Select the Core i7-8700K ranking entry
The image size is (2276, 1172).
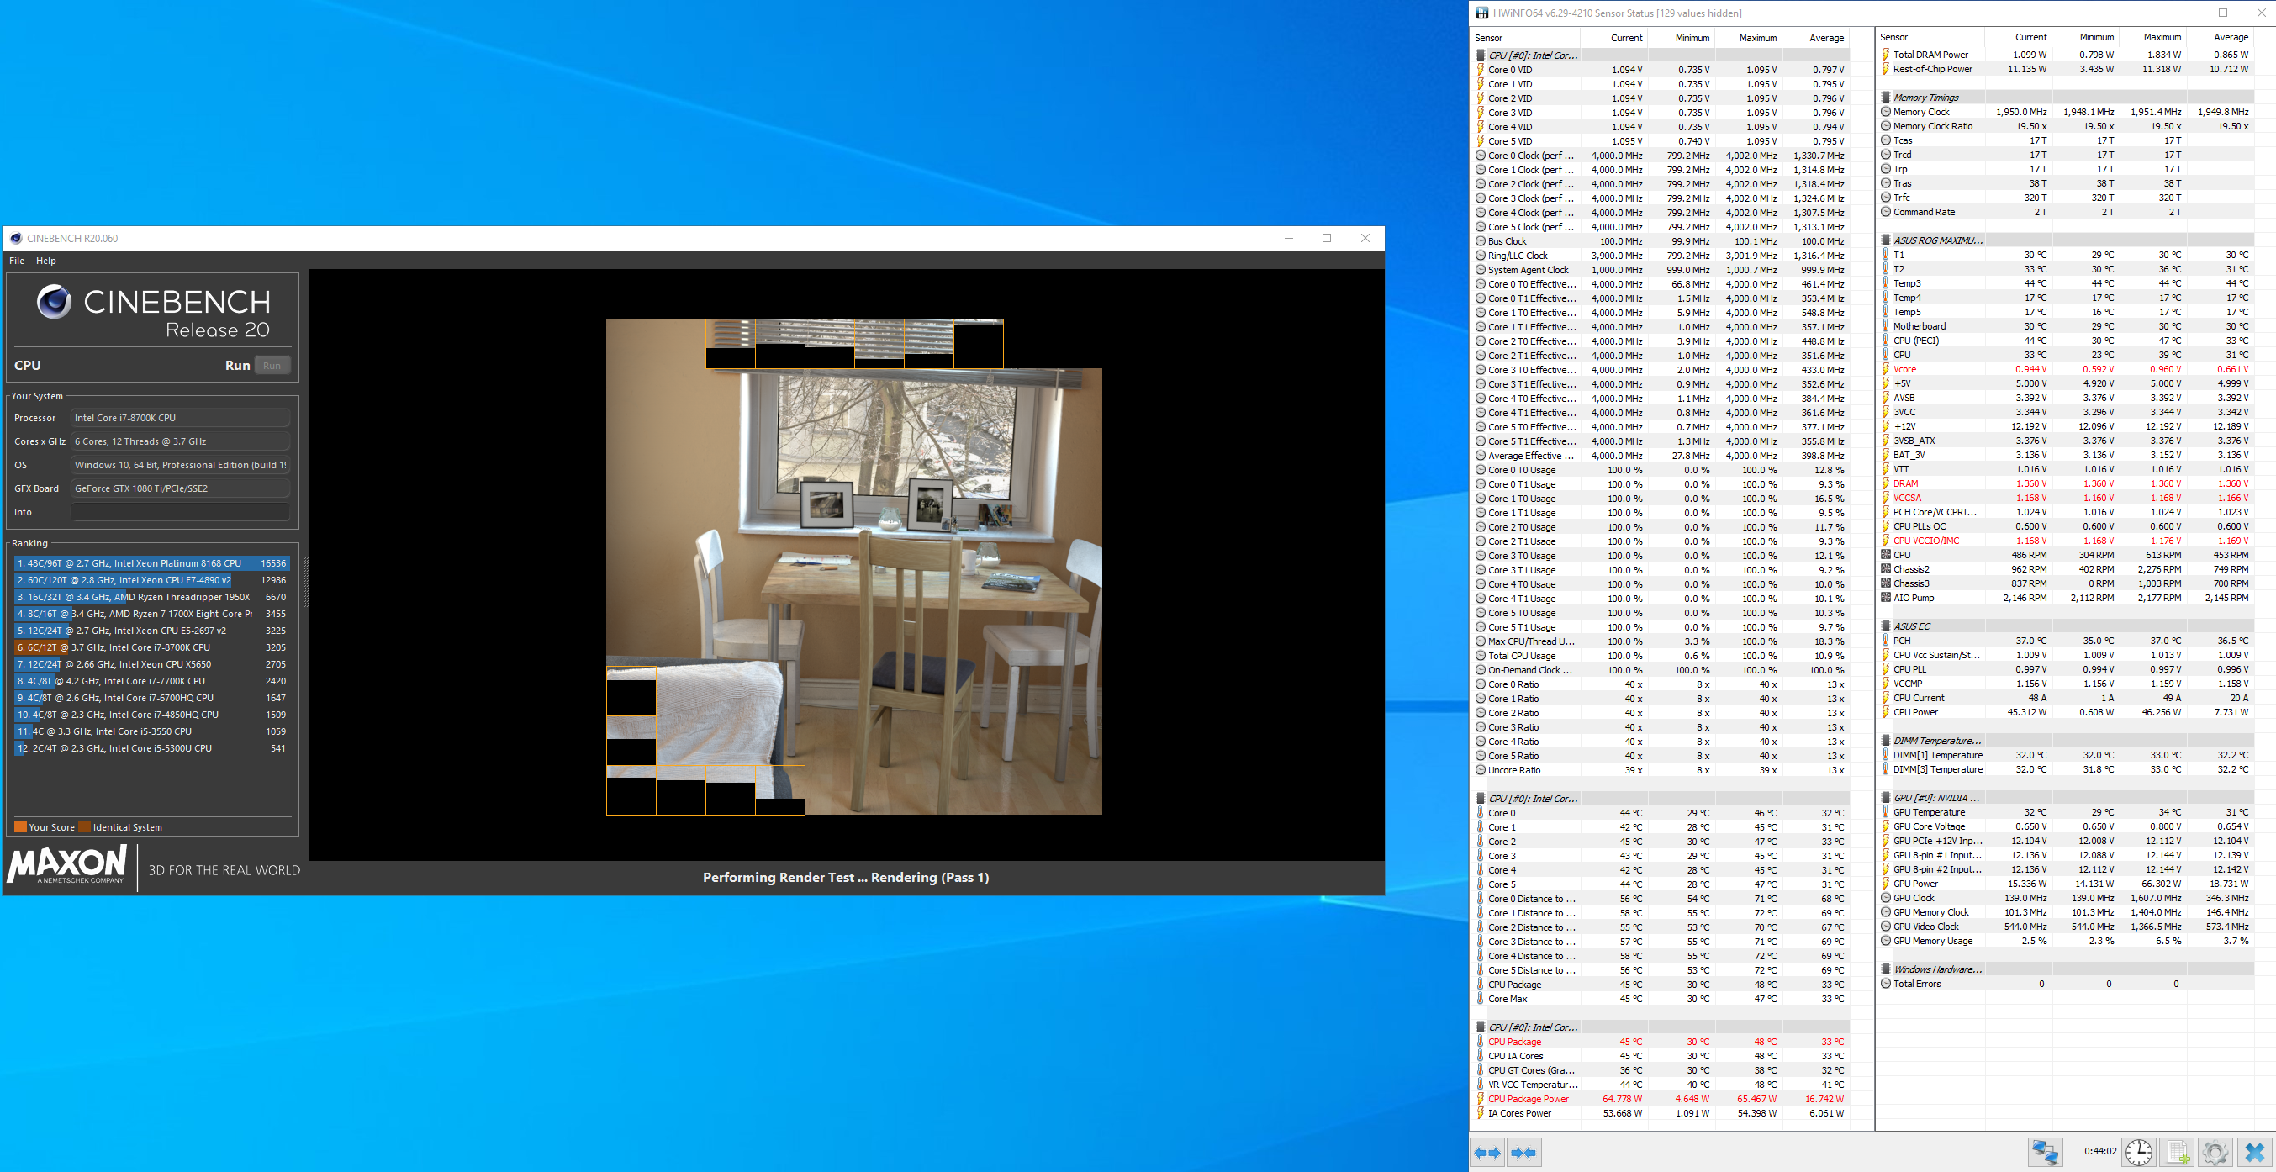tap(151, 647)
